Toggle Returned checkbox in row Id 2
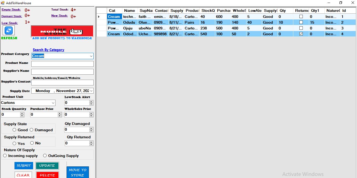 (301, 22)
